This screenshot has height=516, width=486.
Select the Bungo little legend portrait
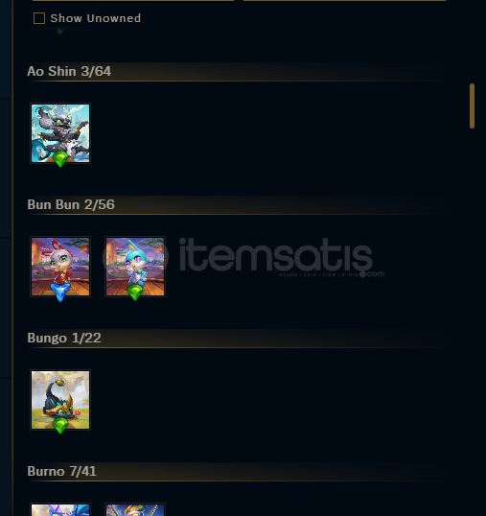click(x=60, y=400)
